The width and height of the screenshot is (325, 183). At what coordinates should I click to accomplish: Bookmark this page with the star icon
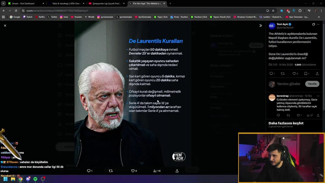[x=273, y=11]
